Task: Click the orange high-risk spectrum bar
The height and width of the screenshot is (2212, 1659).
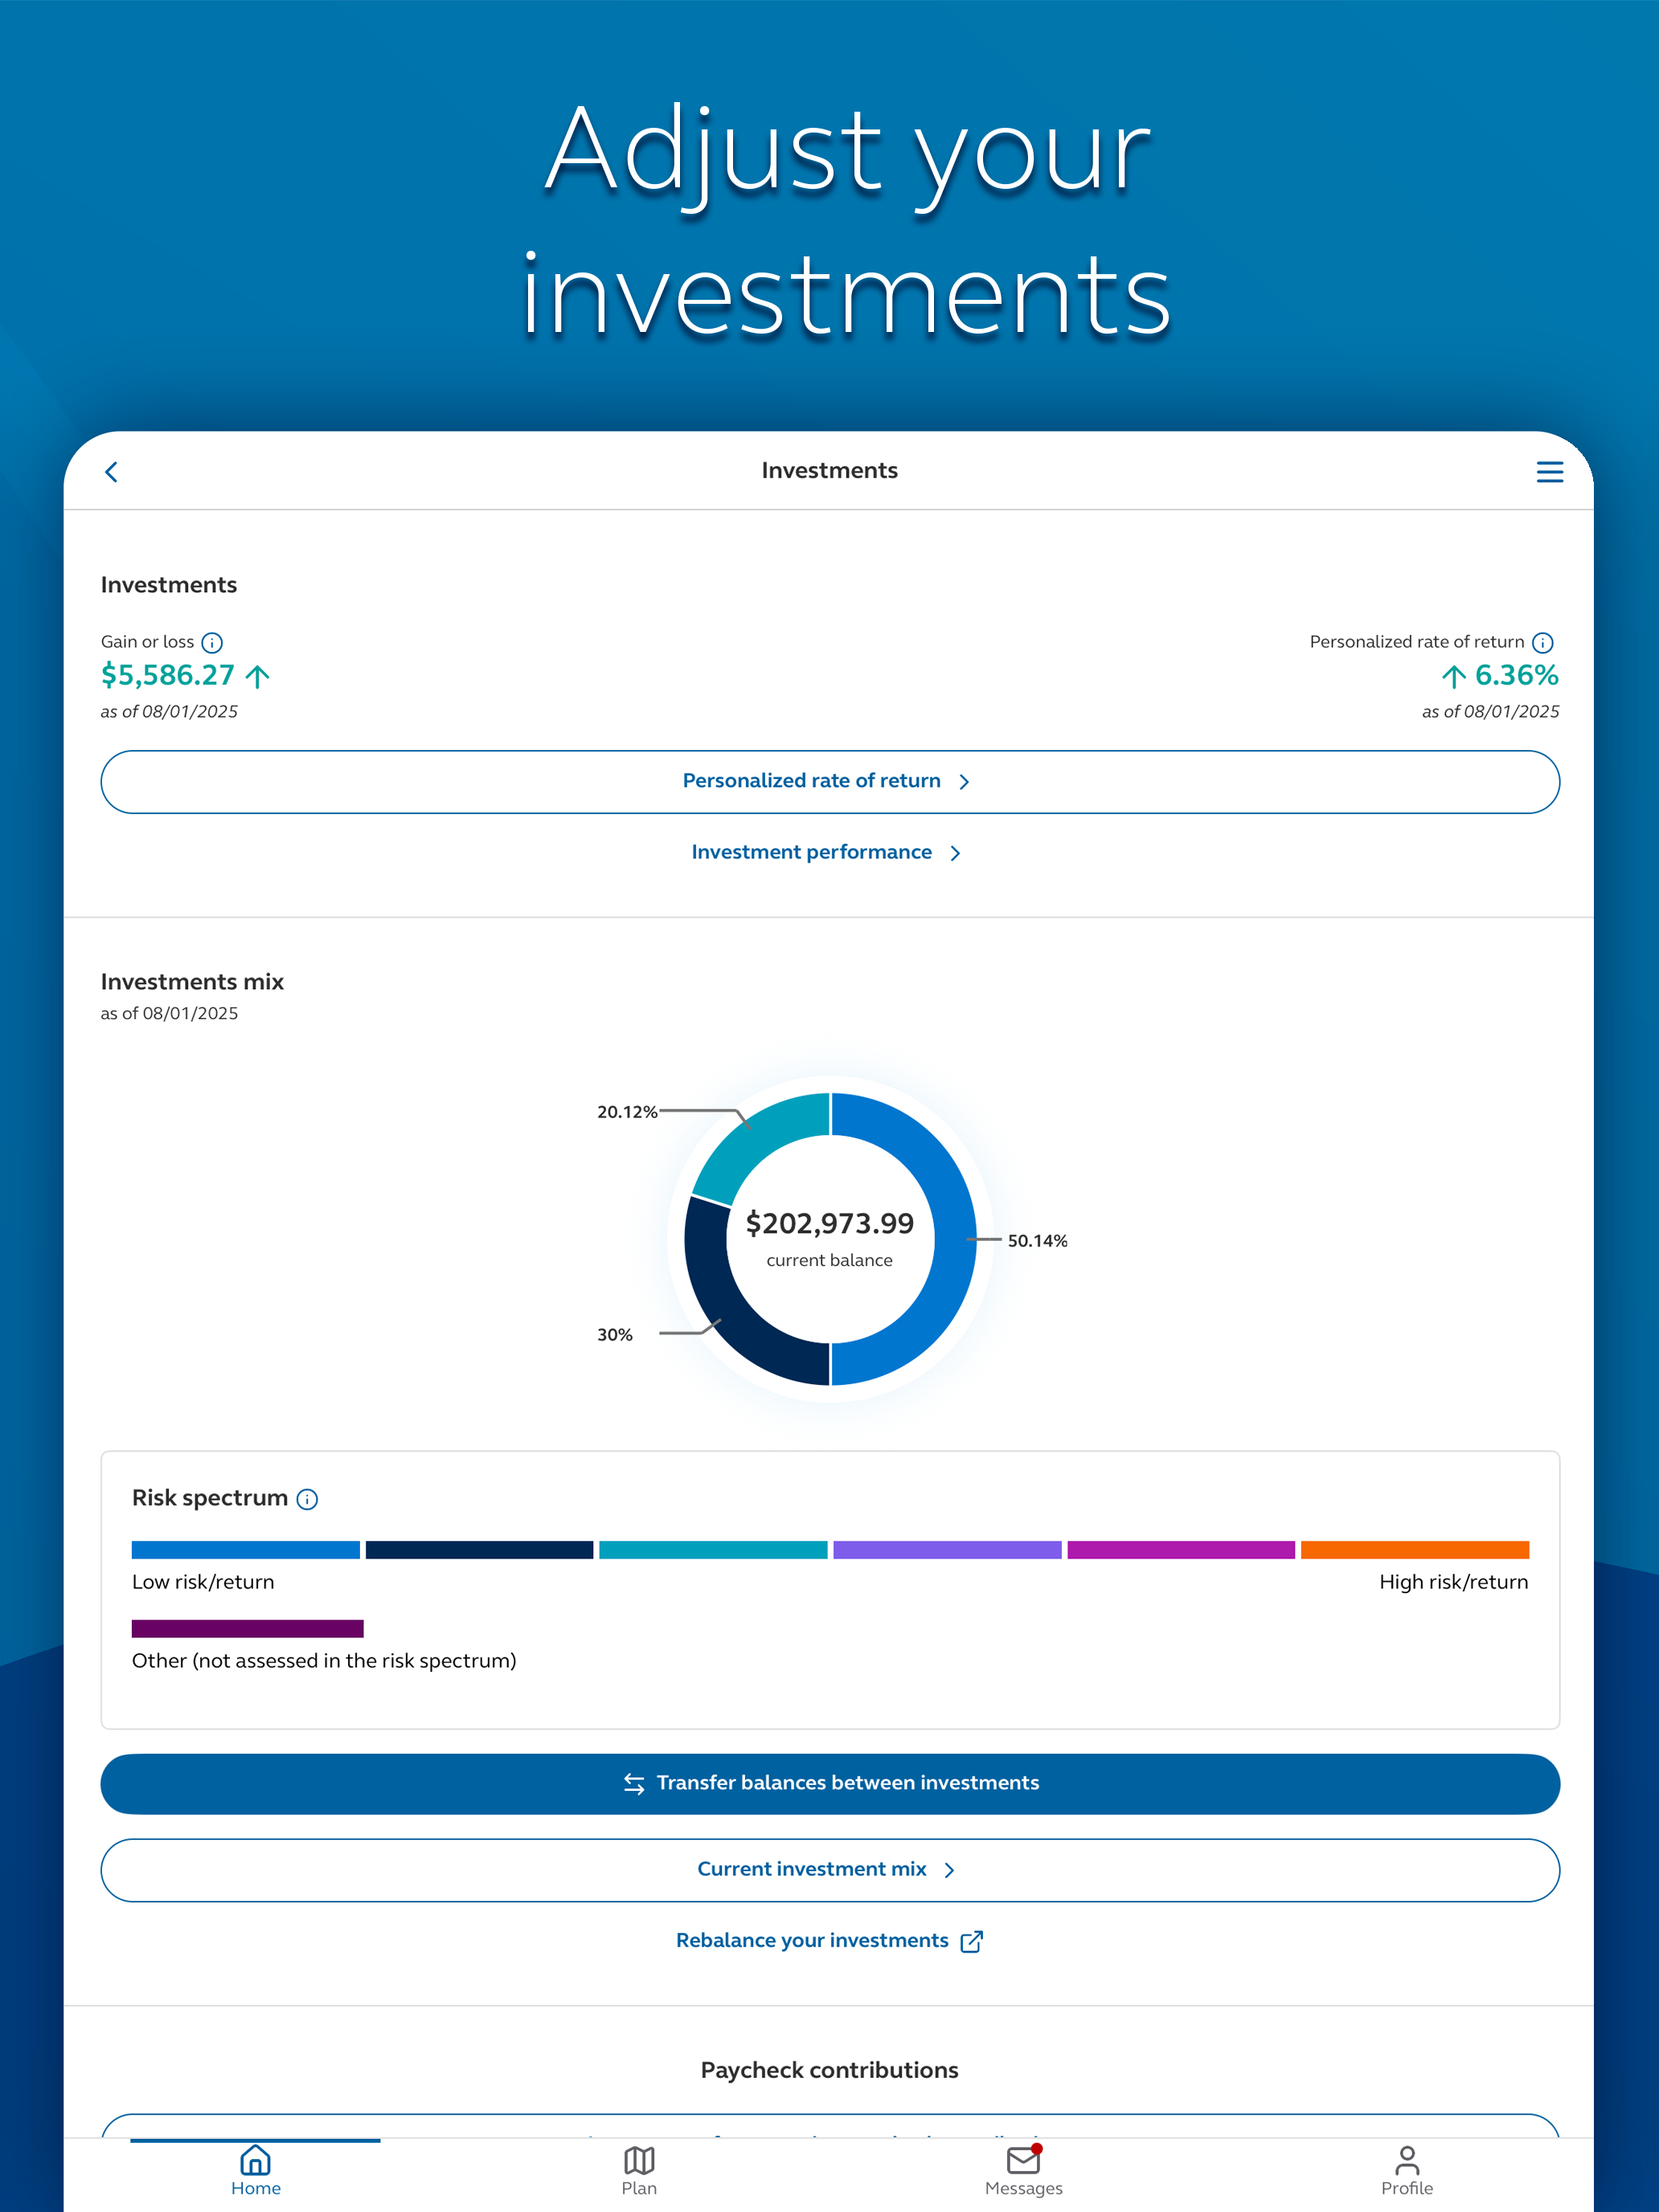Action: (1415, 1550)
